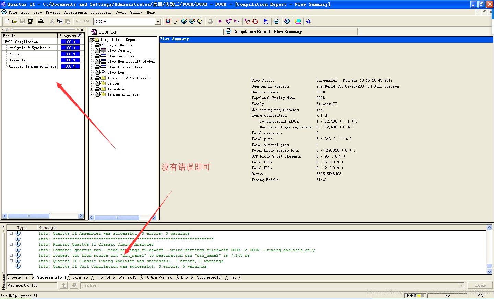Viewport: 494px width, 299px height.
Task: Click the Undo toolbar icon
Action: [78, 21]
